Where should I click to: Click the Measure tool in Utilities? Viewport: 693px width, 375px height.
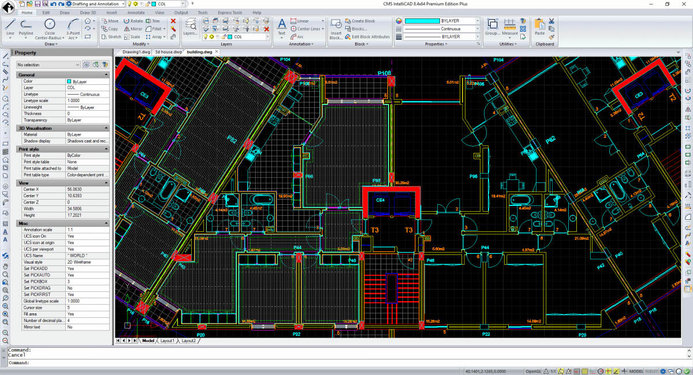tap(511, 25)
